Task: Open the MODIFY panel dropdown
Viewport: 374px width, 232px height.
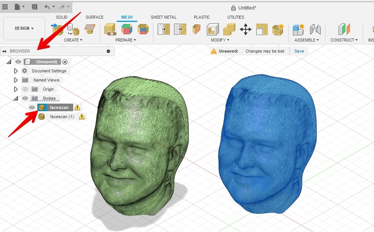Action: [220, 40]
